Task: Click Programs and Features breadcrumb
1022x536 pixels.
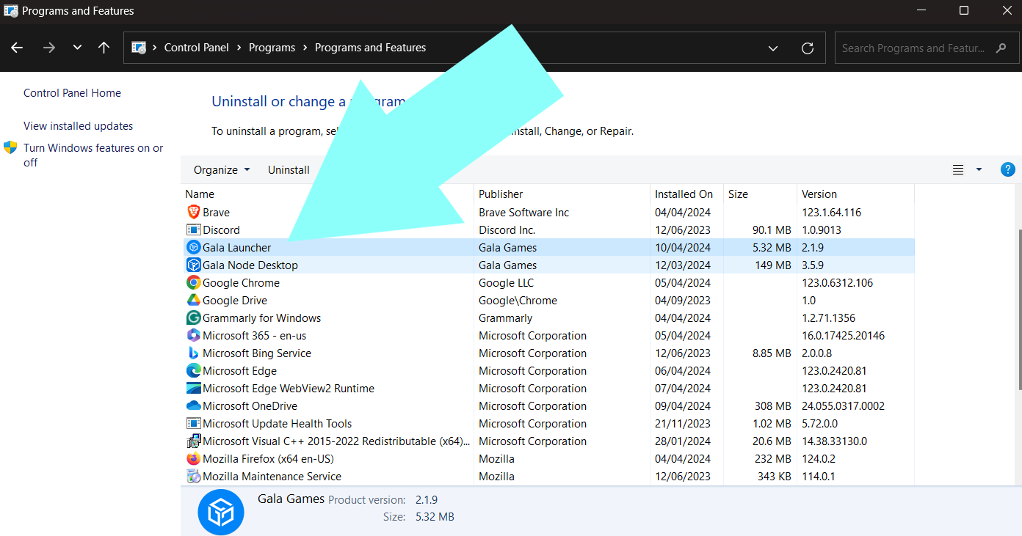Action: click(x=370, y=48)
